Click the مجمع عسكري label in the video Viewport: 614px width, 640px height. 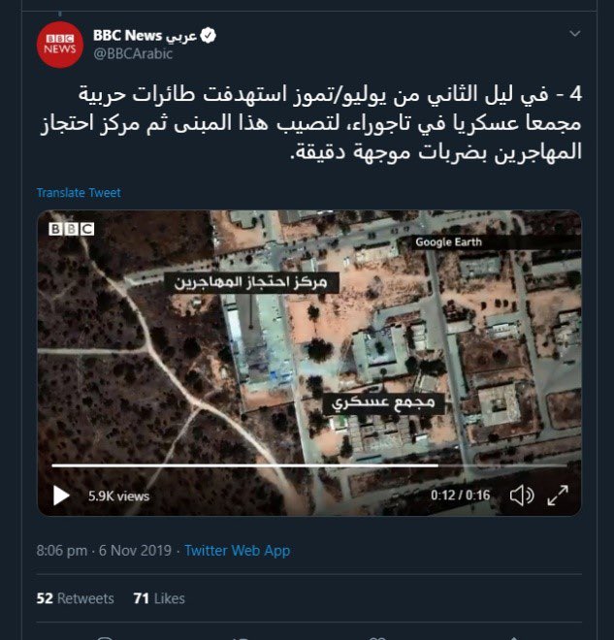click(x=383, y=403)
